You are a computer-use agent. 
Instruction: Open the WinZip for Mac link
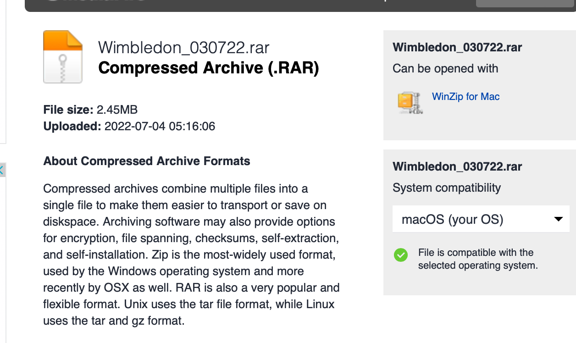(465, 97)
